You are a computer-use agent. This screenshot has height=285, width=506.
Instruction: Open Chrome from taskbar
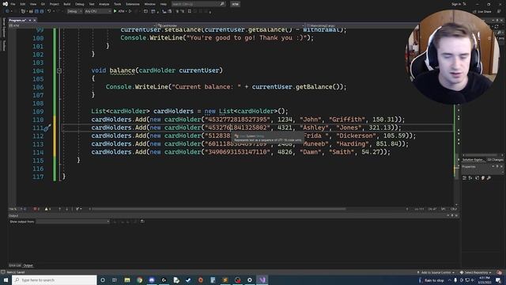click(139, 279)
